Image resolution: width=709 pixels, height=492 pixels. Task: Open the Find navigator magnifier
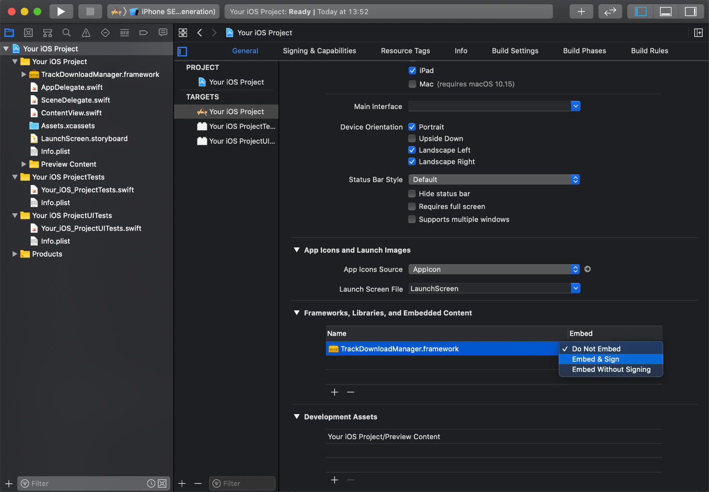coord(67,33)
